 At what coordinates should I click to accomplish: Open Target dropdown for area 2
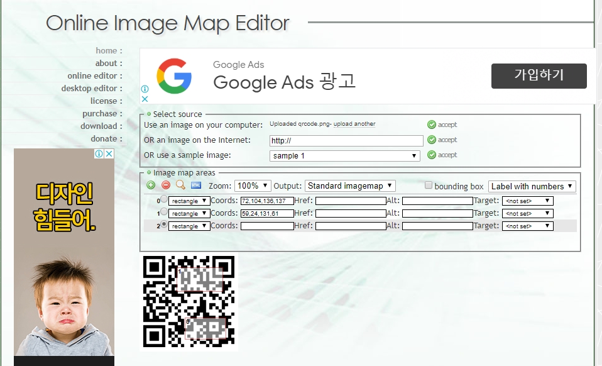[527, 226]
